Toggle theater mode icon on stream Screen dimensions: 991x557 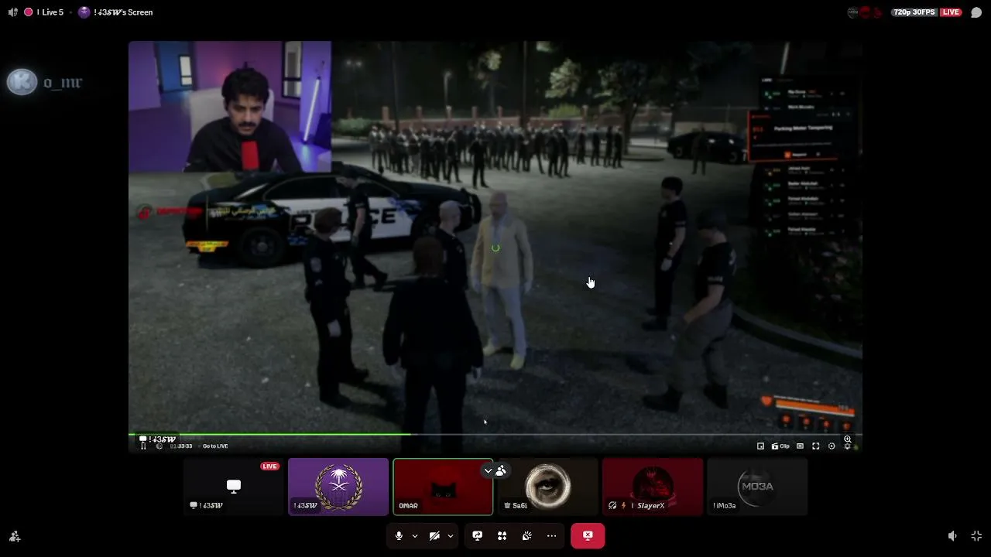800,446
